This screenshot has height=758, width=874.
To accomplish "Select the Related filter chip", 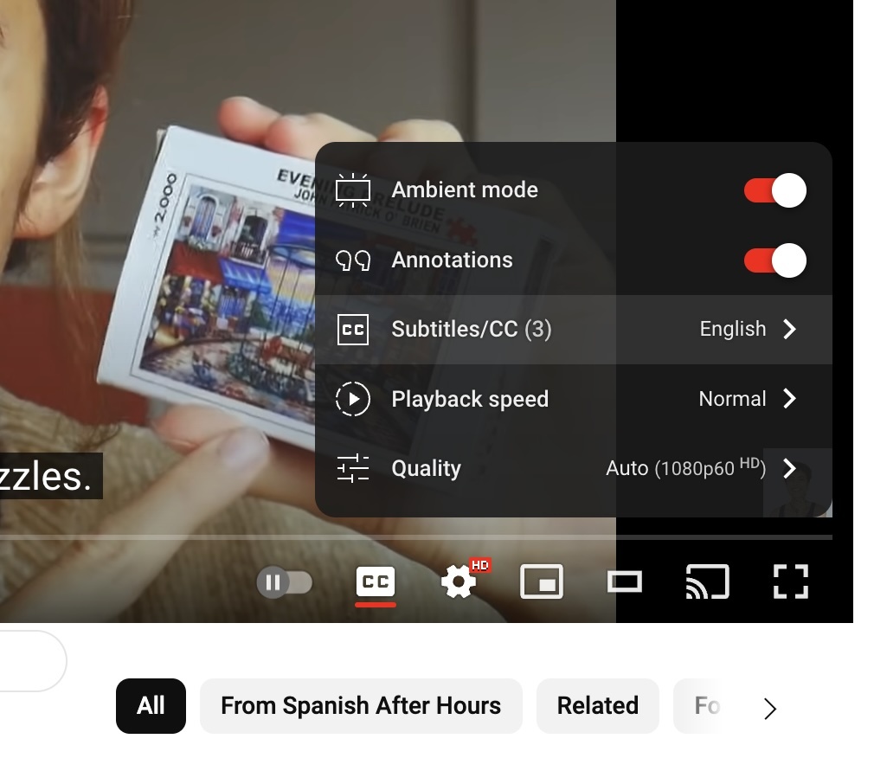I will pyautogui.click(x=597, y=706).
